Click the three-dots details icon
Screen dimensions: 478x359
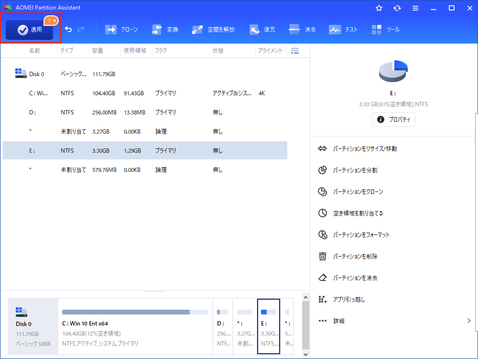click(322, 321)
